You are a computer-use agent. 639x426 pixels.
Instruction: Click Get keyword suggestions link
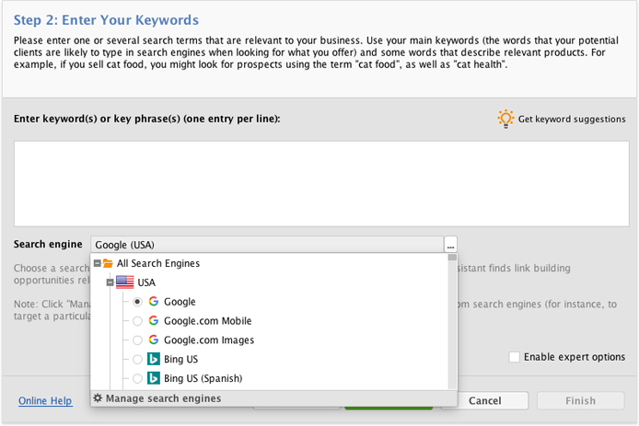pyautogui.click(x=572, y=119)
